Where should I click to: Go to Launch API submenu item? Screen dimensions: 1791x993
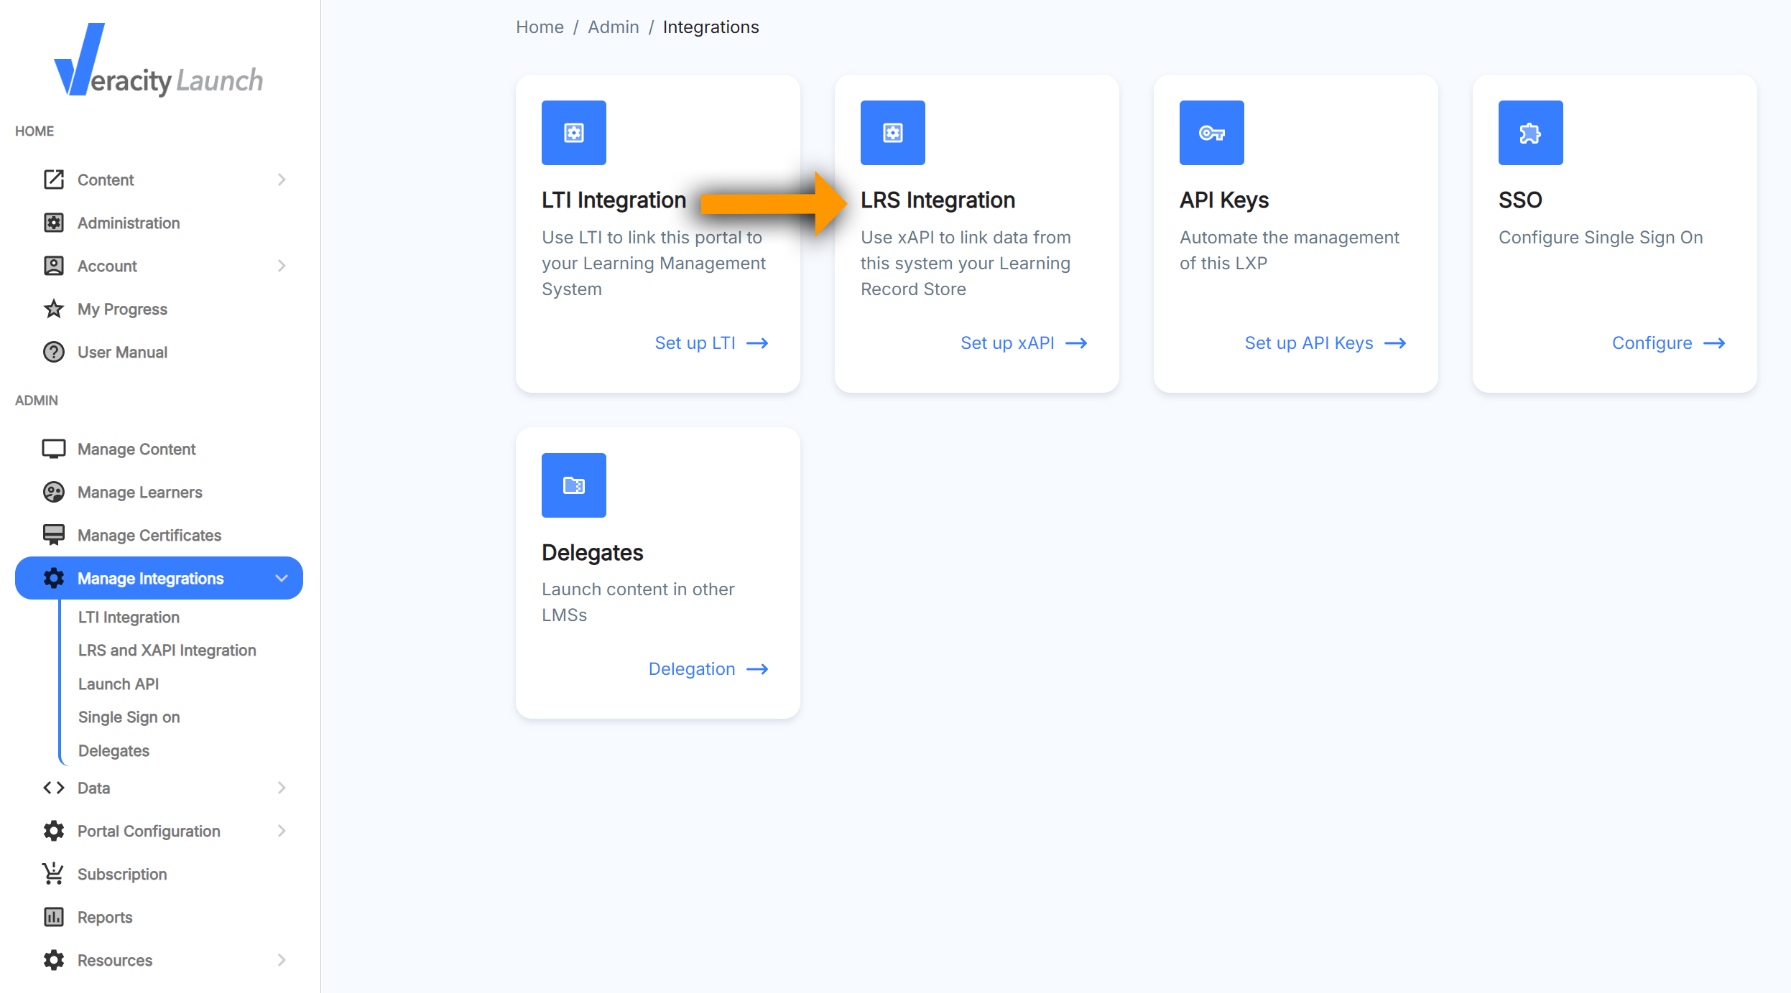click(119, 684)
